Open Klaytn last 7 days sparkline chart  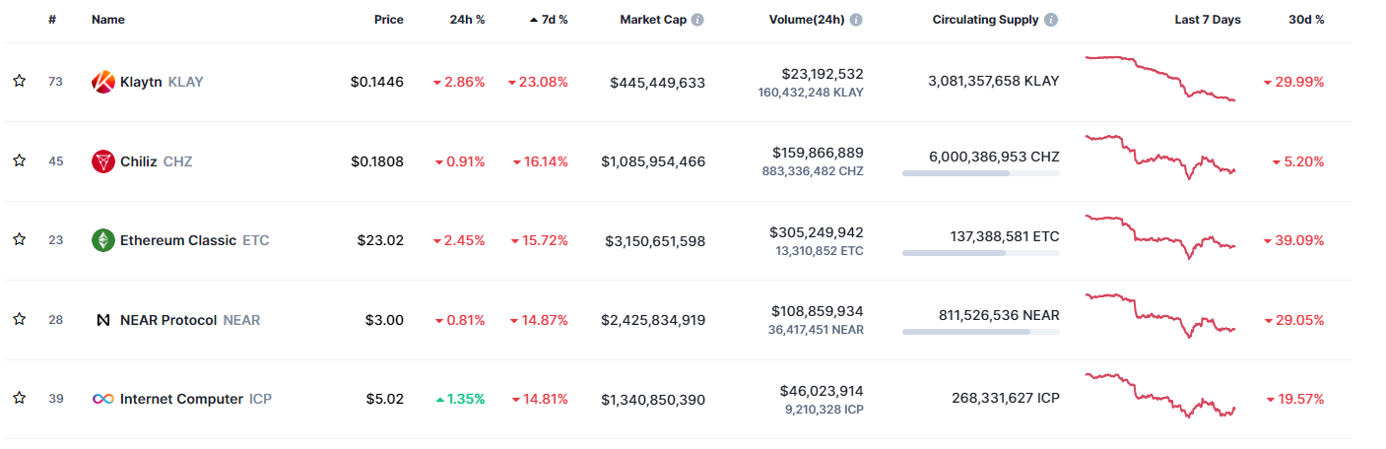tap(1160, 79)
